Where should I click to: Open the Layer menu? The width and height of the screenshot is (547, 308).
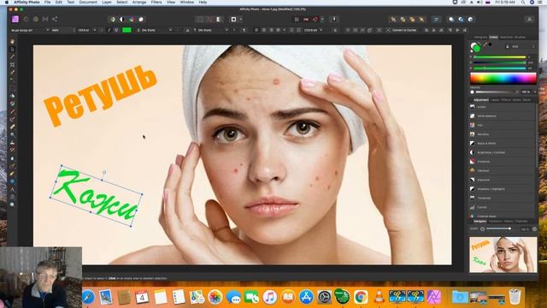[x=107, y=2]
